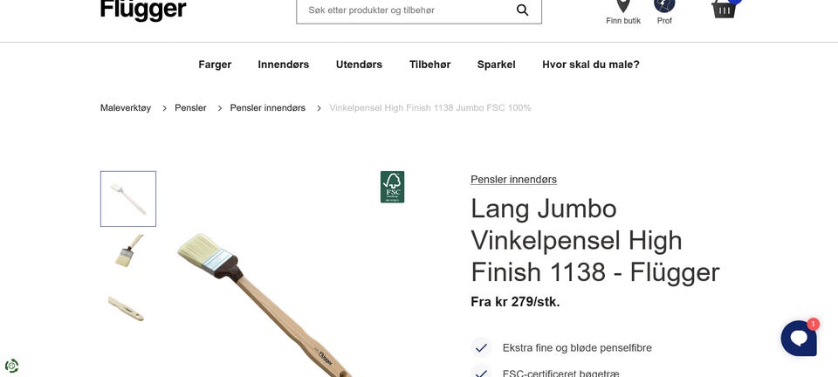This screenshot has height=377, width=838.
Task: Click the cookie settings icon
Action: 11,366
